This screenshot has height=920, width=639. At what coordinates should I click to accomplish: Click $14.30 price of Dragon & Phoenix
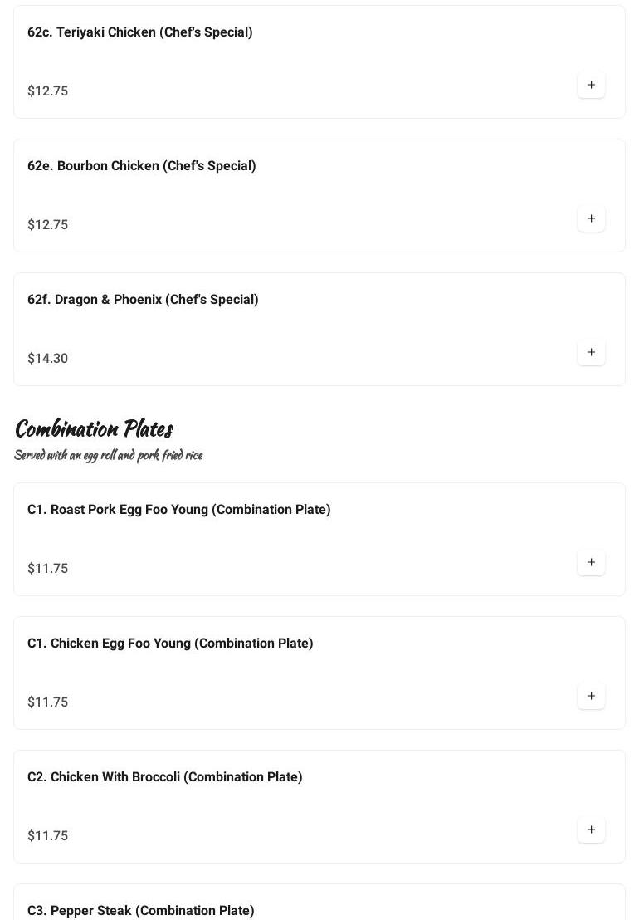click(x=48, y=359)
